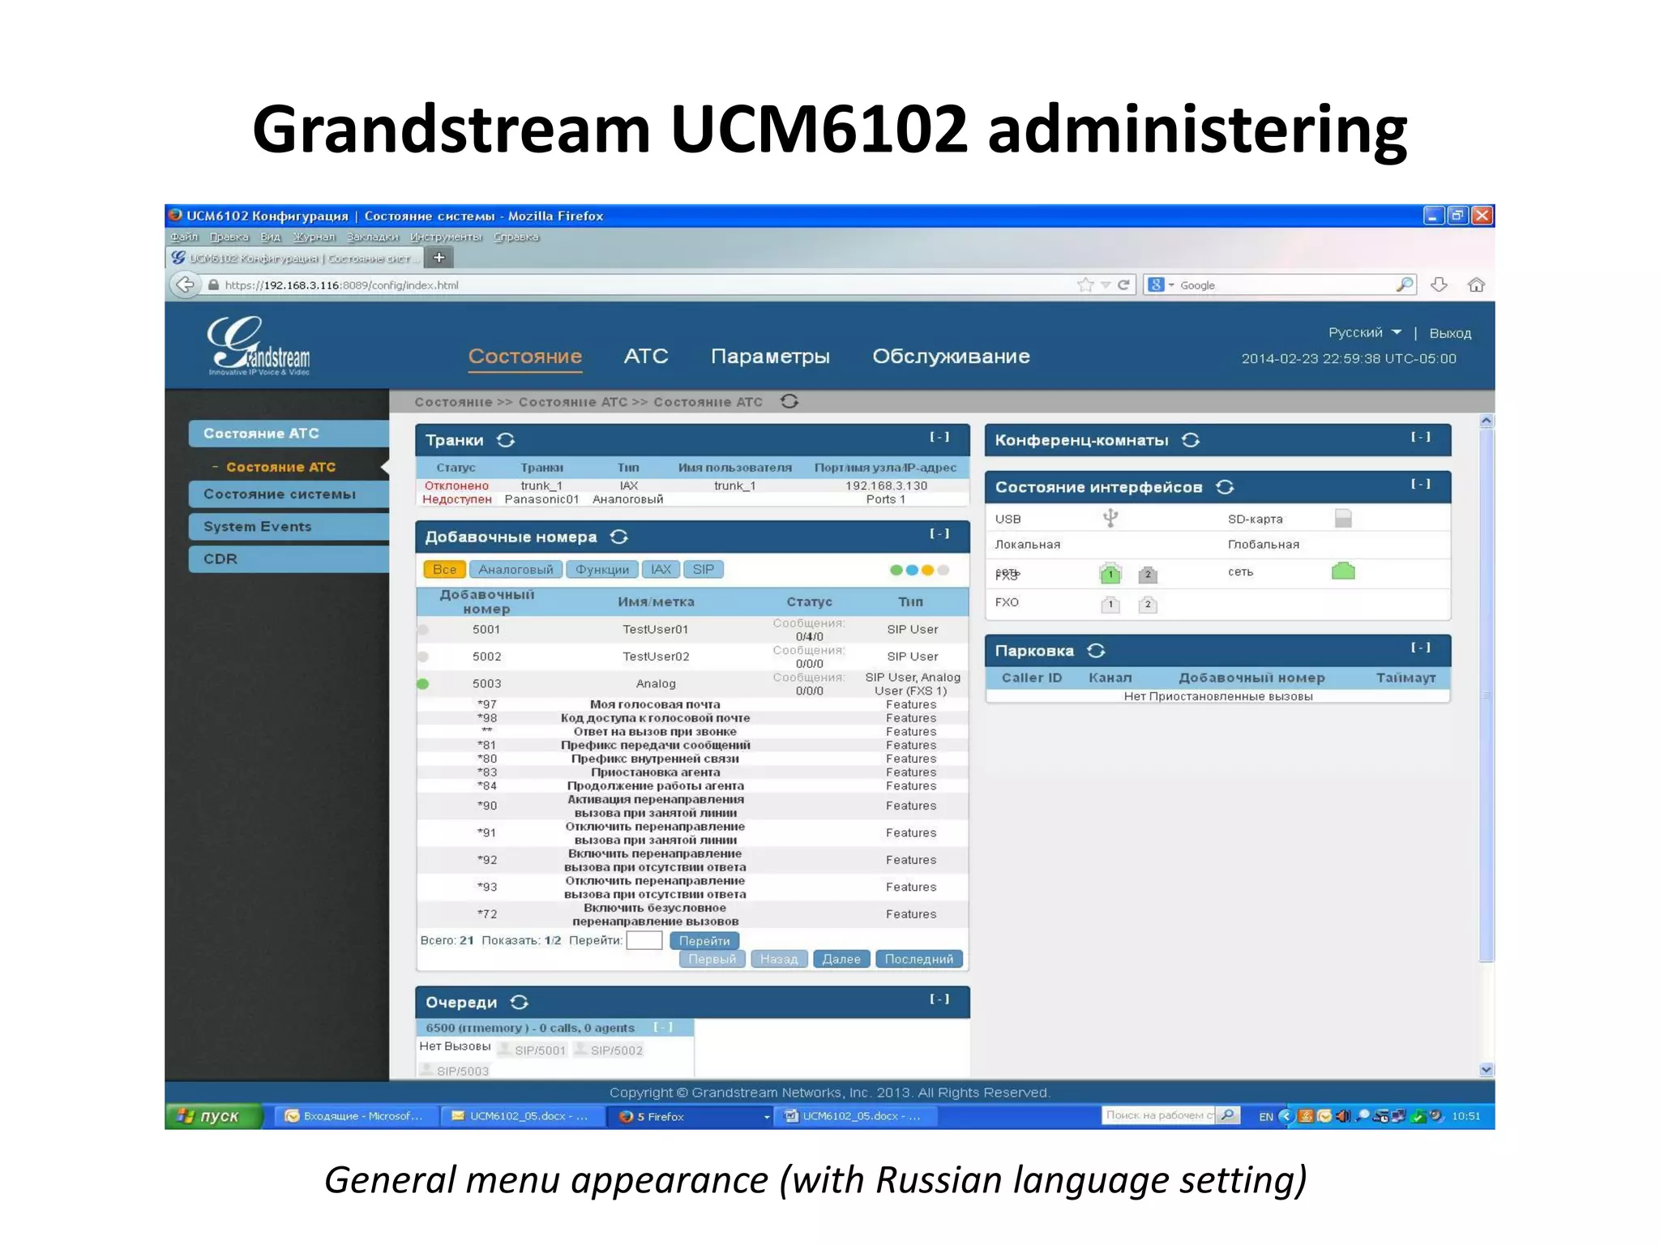Image resolution: width=1660 pixels, height=1245 pixels.
Task: Click the USB interface icon
Action: (1110, 518)
